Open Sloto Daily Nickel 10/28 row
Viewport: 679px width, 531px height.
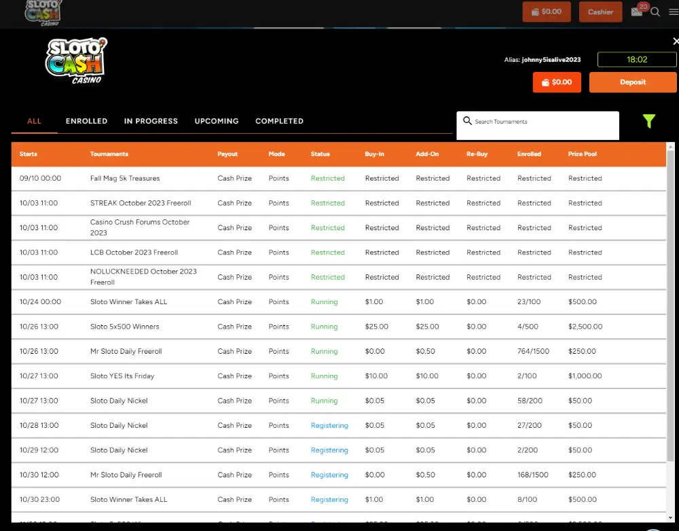(x=339, y=425)
